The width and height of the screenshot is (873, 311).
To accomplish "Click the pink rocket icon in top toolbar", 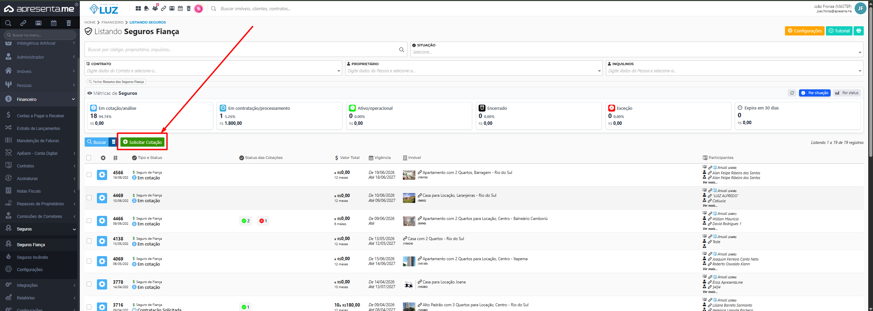I will (x=199, y=9).
